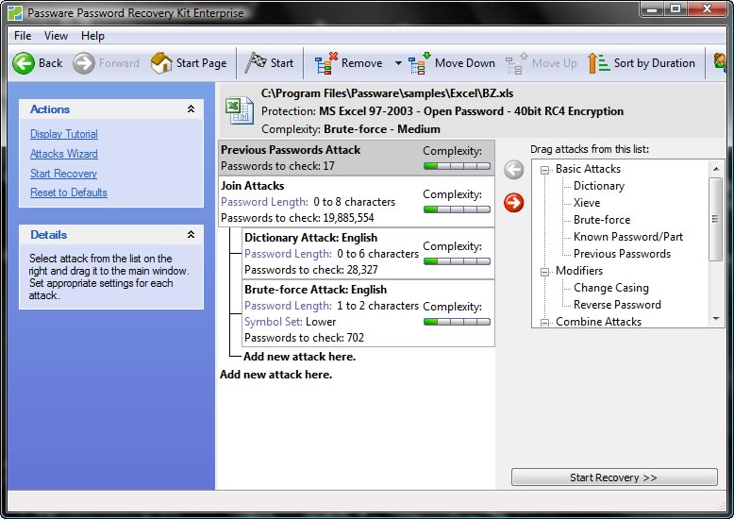
Task: Click Password Length link in Dictionary Attack
Action: pos(288,254)
